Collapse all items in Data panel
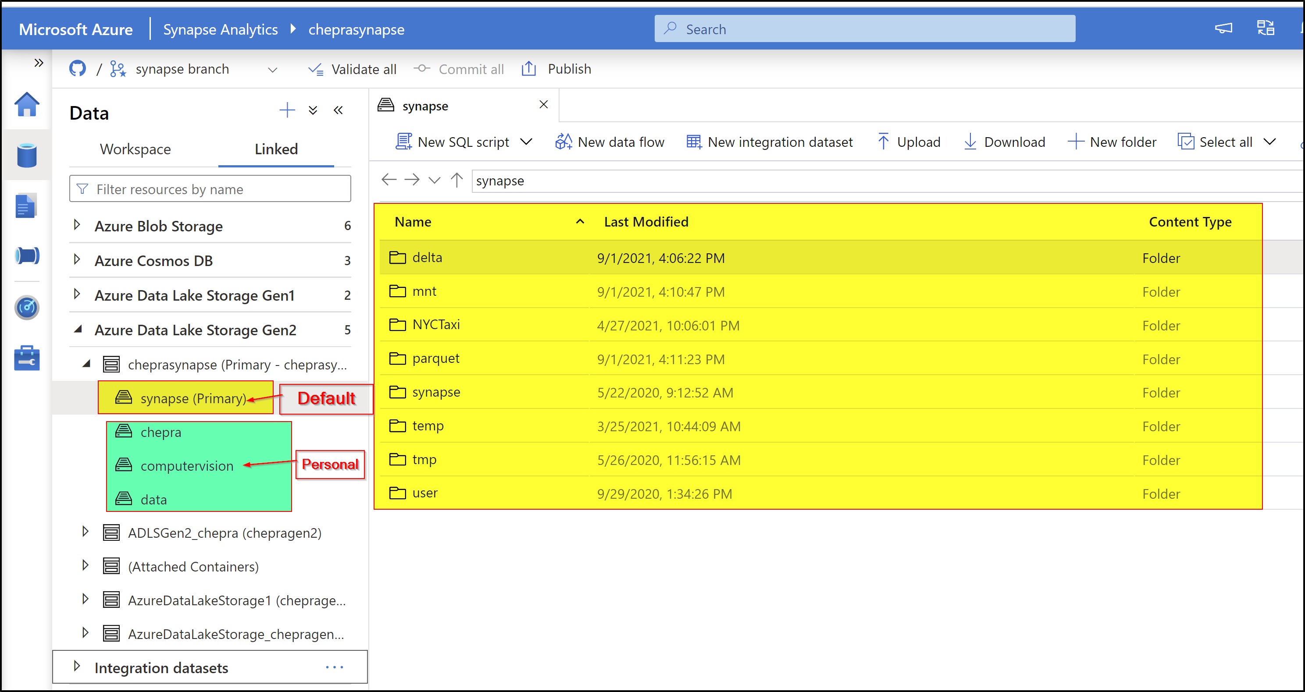The width and height of the screenshot is (1305, 692). pyautogui.click(x=313, y=110)
